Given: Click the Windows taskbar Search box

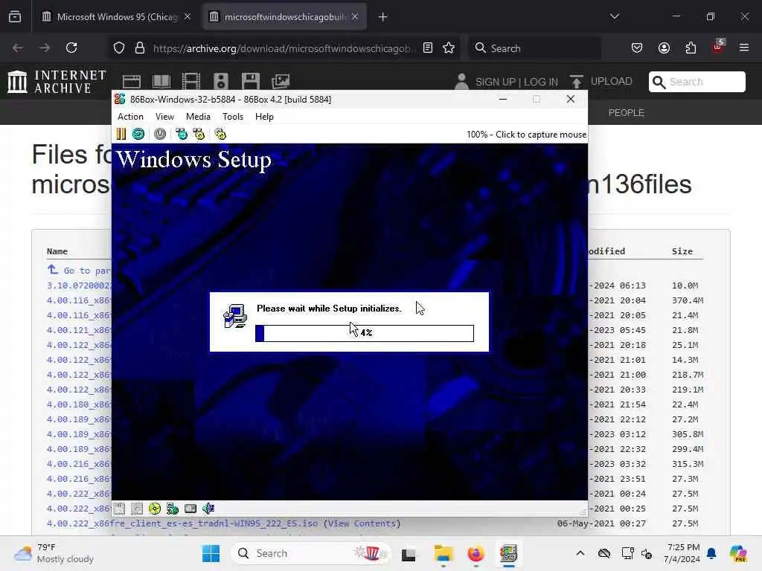Looking at the screenshot, I should pyautogui.click(x=311, y=553).
